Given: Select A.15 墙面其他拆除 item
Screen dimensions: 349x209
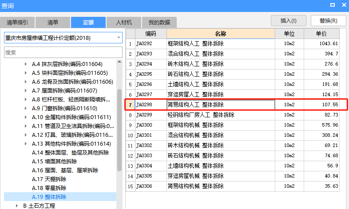Looking at the screenshot, I should click(54, 162).
